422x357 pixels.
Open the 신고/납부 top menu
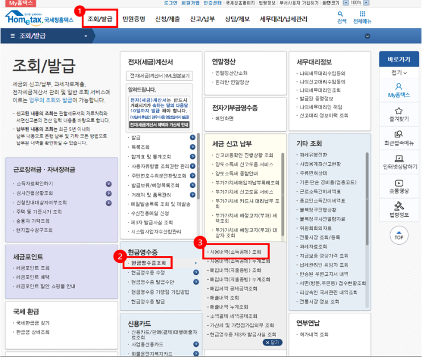[202, 19]
